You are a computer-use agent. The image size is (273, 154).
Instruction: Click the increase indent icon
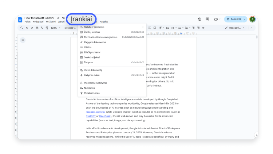[198, 28]
